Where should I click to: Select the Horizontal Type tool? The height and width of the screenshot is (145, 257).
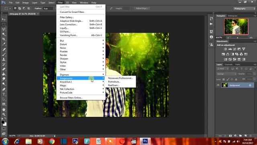[4, 94]
